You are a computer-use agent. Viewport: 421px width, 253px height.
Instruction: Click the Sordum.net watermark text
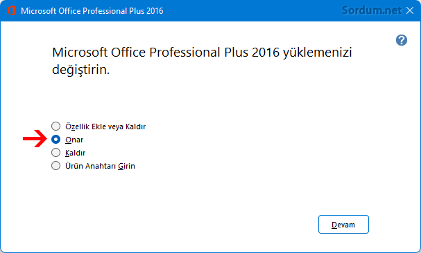pos(372,10)
